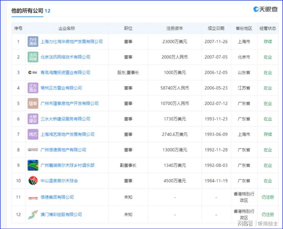
Task: Click the 大桥建设 logo icon
Action: click(x=33, y=119)
